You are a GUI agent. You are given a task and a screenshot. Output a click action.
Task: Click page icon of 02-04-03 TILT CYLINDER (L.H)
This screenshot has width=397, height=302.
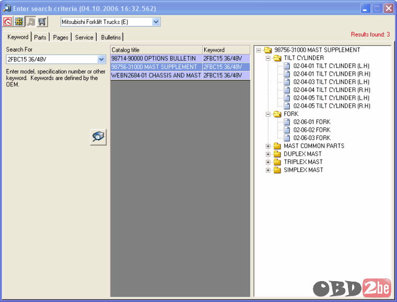(x=287, y=82)
